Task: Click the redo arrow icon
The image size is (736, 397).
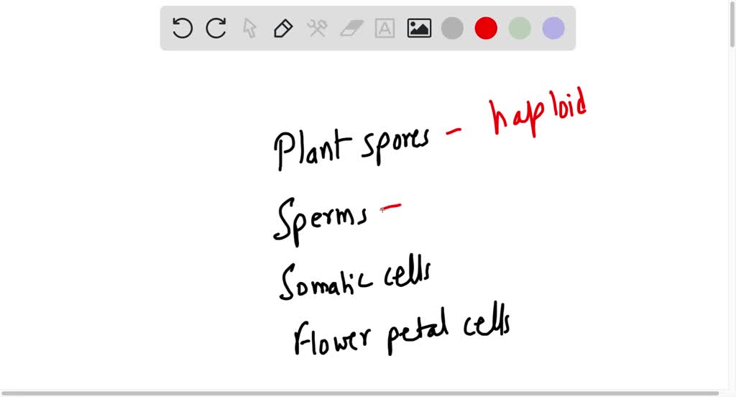Action: point(216,28)
